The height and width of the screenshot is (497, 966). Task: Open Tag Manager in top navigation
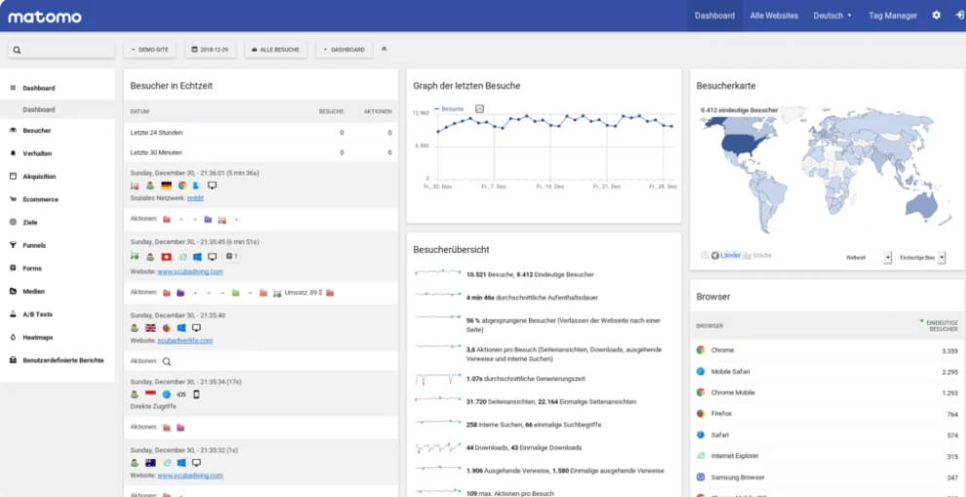coord(893,16)
